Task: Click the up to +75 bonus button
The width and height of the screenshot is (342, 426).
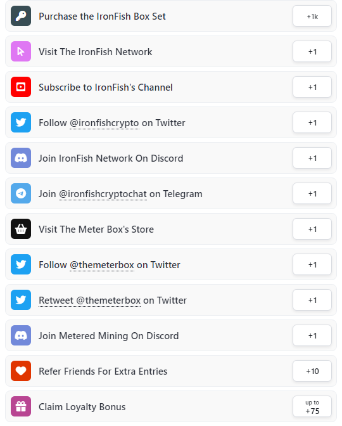Action: [312, 406]
